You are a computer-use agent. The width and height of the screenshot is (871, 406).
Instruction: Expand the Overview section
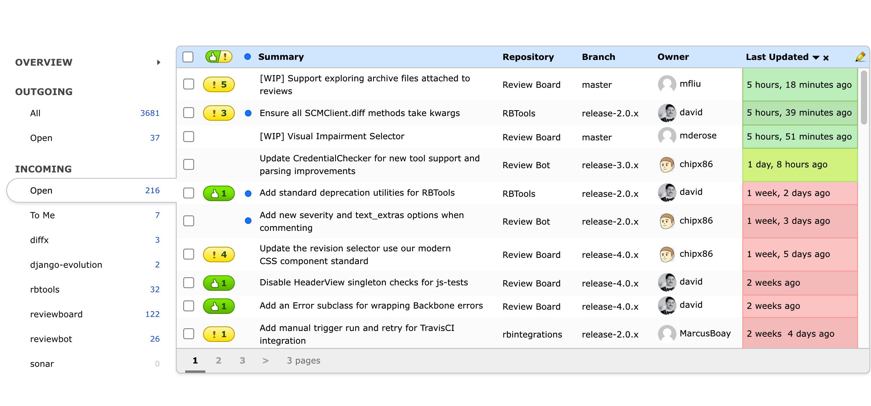click(x=158, y=62)
